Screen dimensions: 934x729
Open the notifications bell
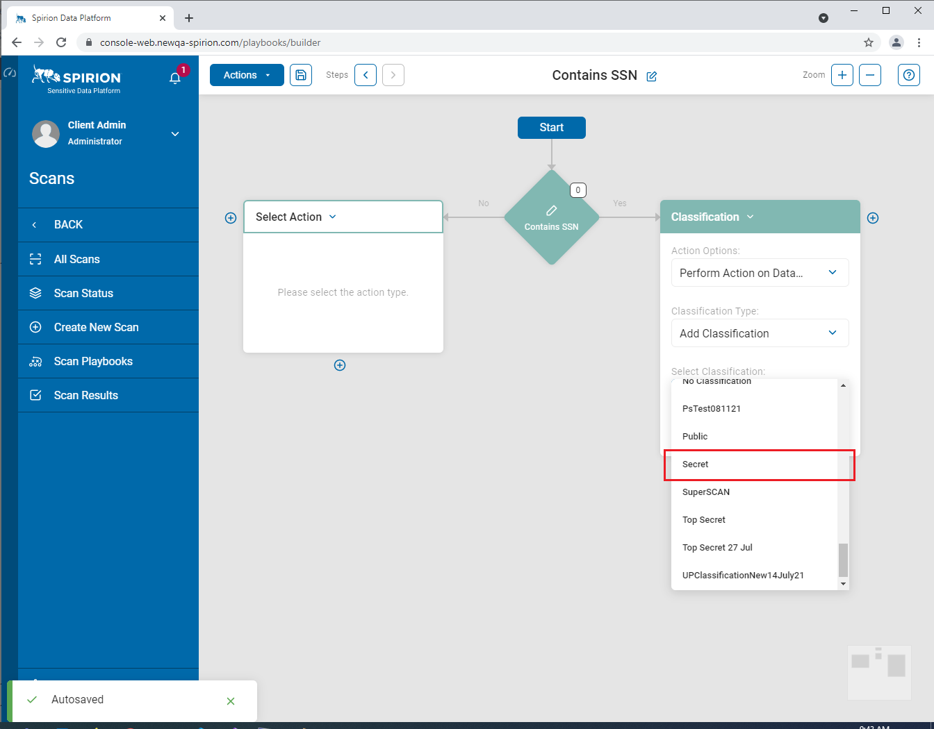pyautogui.click(x=175, y=77)
